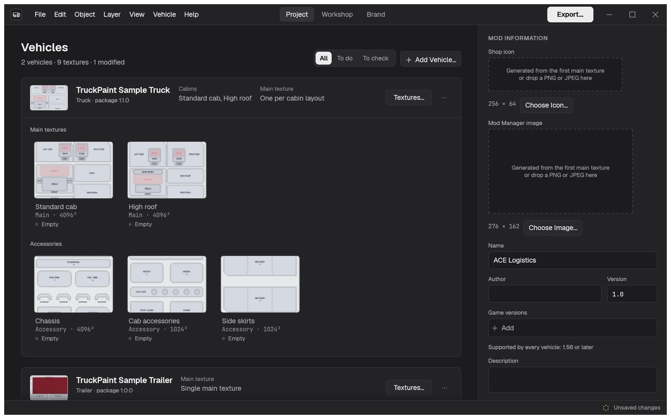Open the Sample Trailer more options ellipsis
The width and height of the screenshot is (671, 419).
tap(445, 388)
